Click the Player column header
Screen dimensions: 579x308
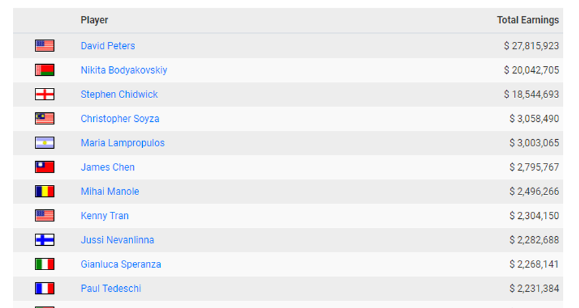(x=95, y=20)
